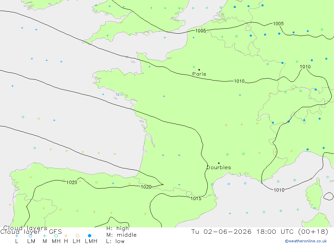Click the 1015 isobar label near the Pyrenees
Screen dimensions: 334x244
point(196,198)
